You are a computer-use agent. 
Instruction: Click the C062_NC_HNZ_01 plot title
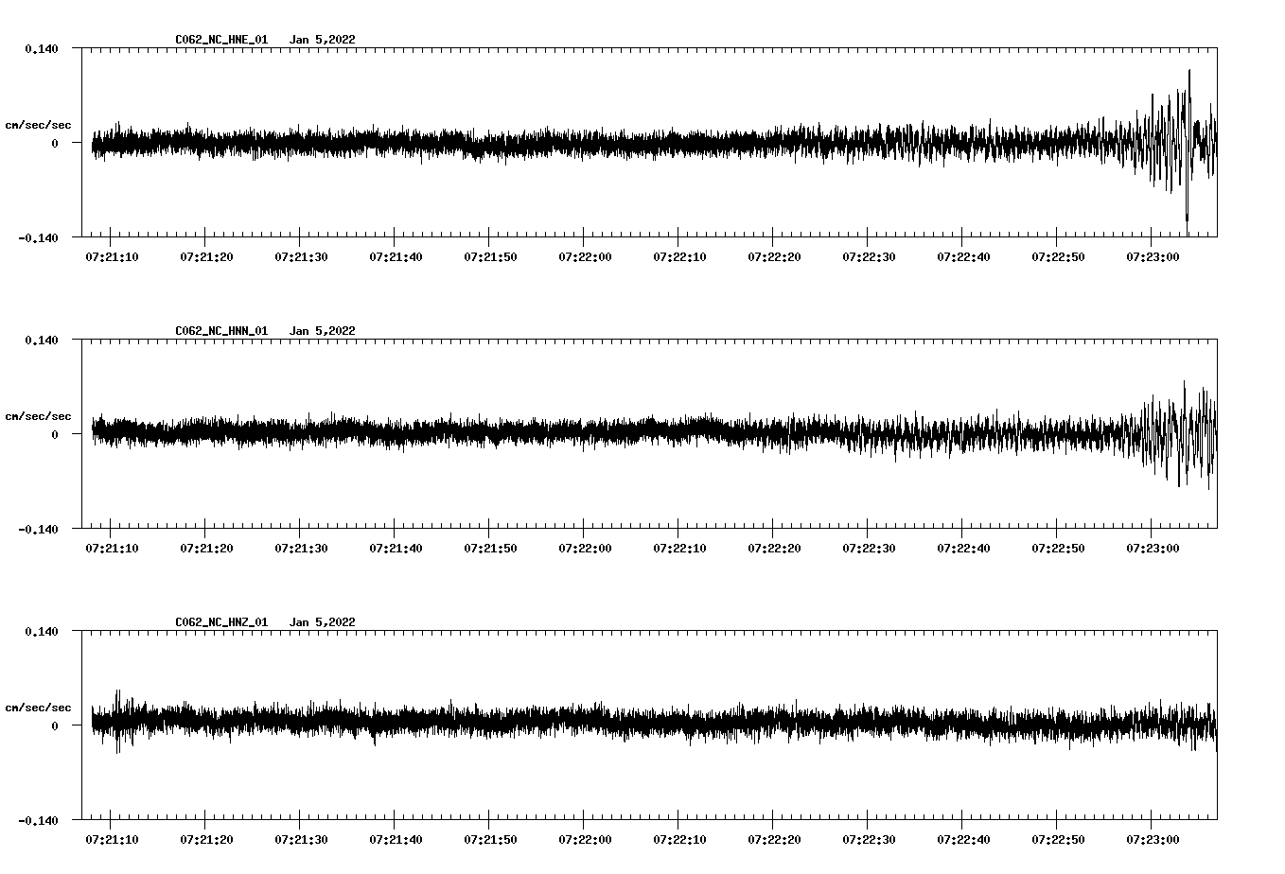221,622
